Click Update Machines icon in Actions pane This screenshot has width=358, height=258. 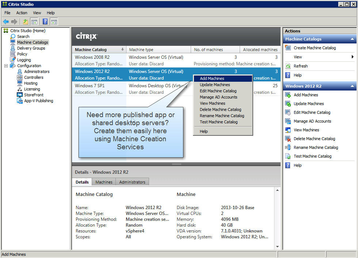288,104
